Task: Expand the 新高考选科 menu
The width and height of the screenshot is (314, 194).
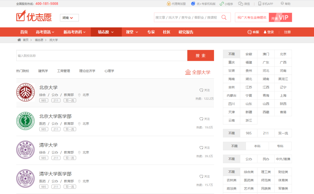Action: pyautogui.click(x=74, y=32)
